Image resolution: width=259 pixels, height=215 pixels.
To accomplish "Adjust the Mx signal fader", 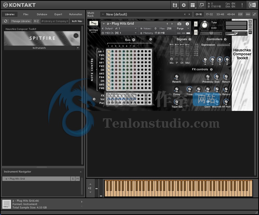I will tap(172, 50).
